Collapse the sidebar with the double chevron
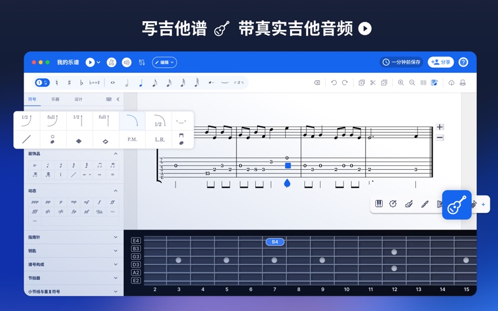Screen dimensions: 498x311 (118, 99)
